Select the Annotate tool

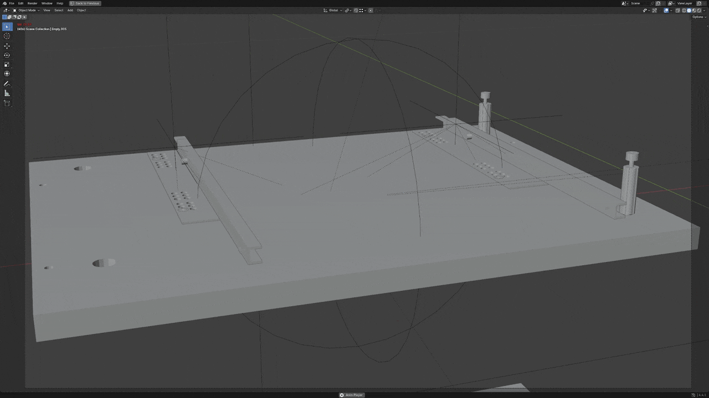pyautogui.click(x=7, y=84)
